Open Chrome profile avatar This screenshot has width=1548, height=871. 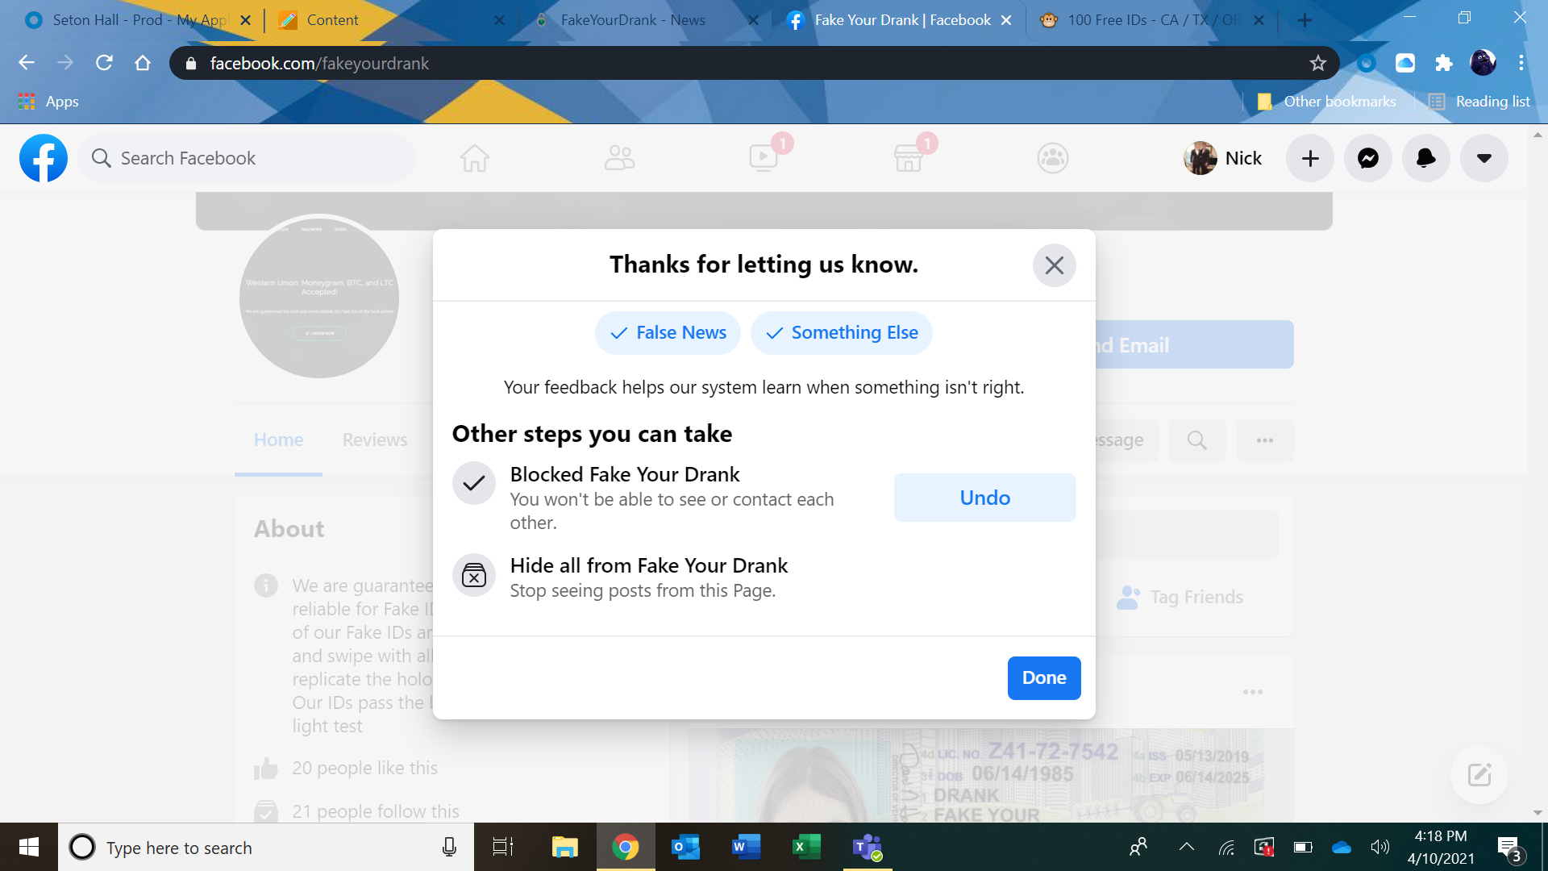(1483, 63)
